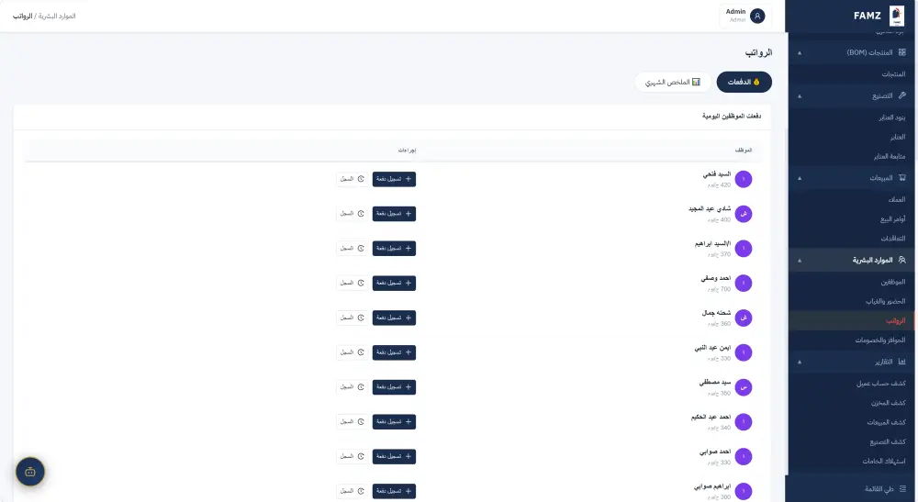Image resolution: width=918 pixels, height=502 pixels.
Task: Open الحوافز والخصومات in the sidebar
Action: point(880,340)
